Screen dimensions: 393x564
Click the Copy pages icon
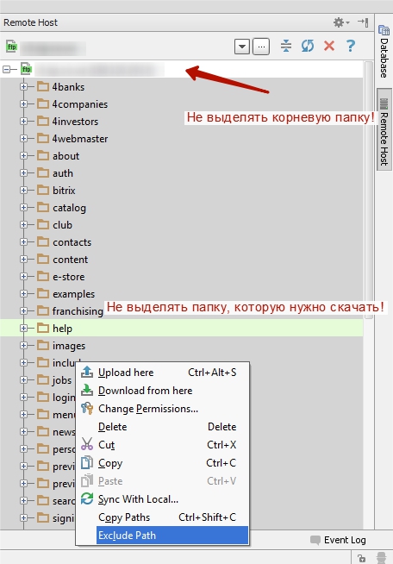87,462
